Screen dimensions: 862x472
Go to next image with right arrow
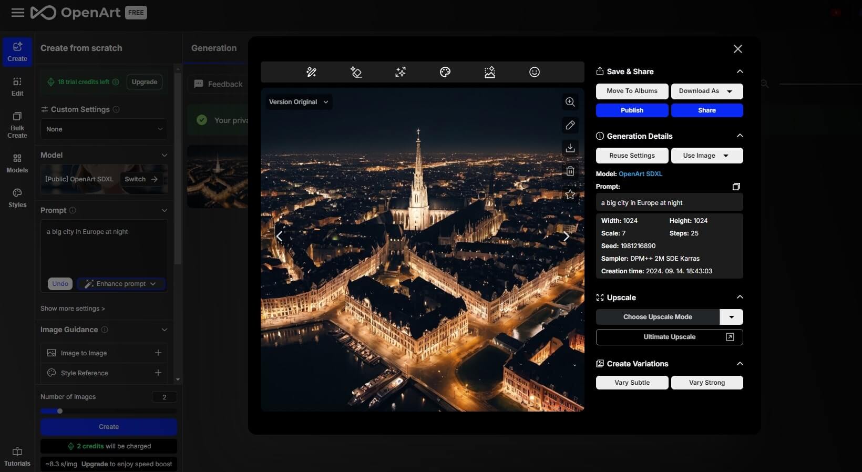tap(566, 237)
